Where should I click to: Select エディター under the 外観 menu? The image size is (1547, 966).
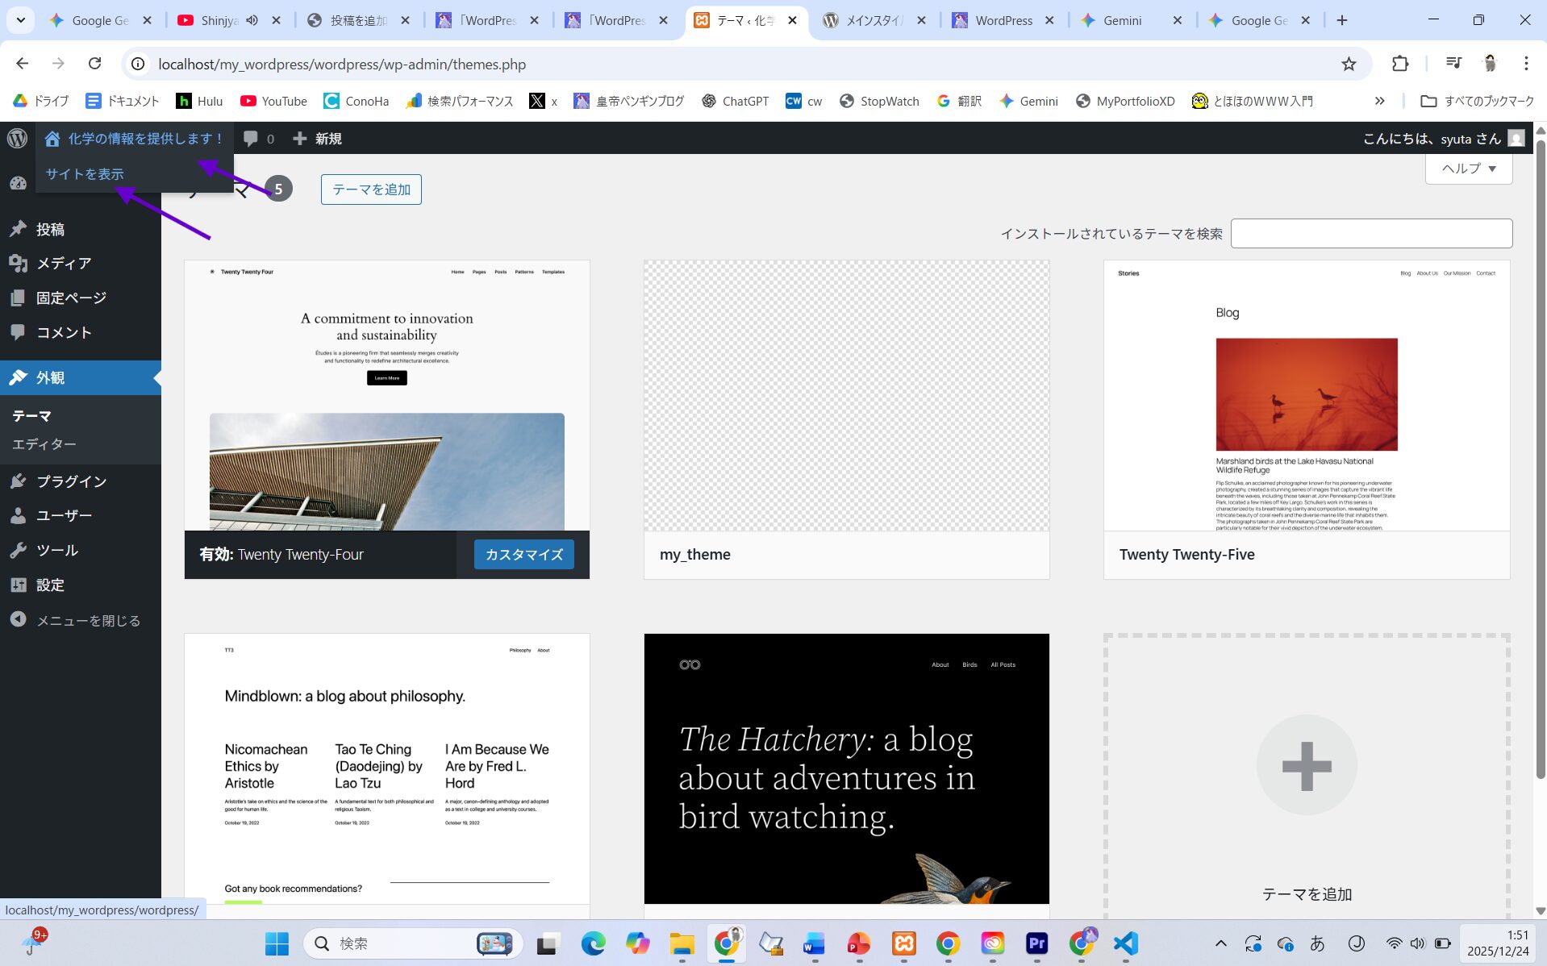(x=44, y=444)
